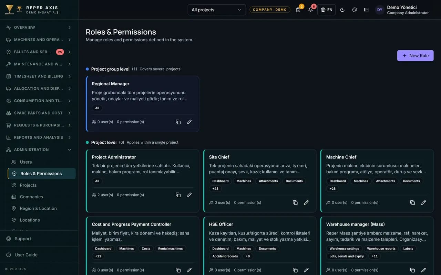
Task: Click the Warehouse reports tag
Action: [x=381, y=249]
